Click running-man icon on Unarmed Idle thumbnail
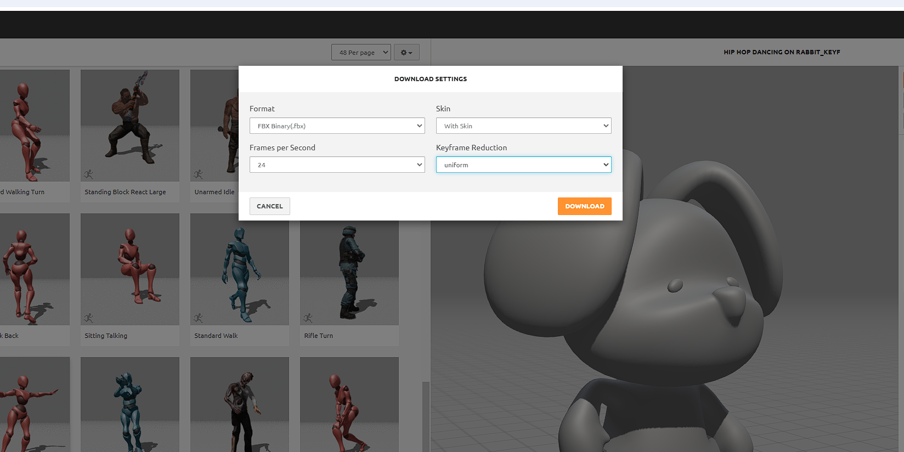904x452 pixels. [x=198, y=174]
